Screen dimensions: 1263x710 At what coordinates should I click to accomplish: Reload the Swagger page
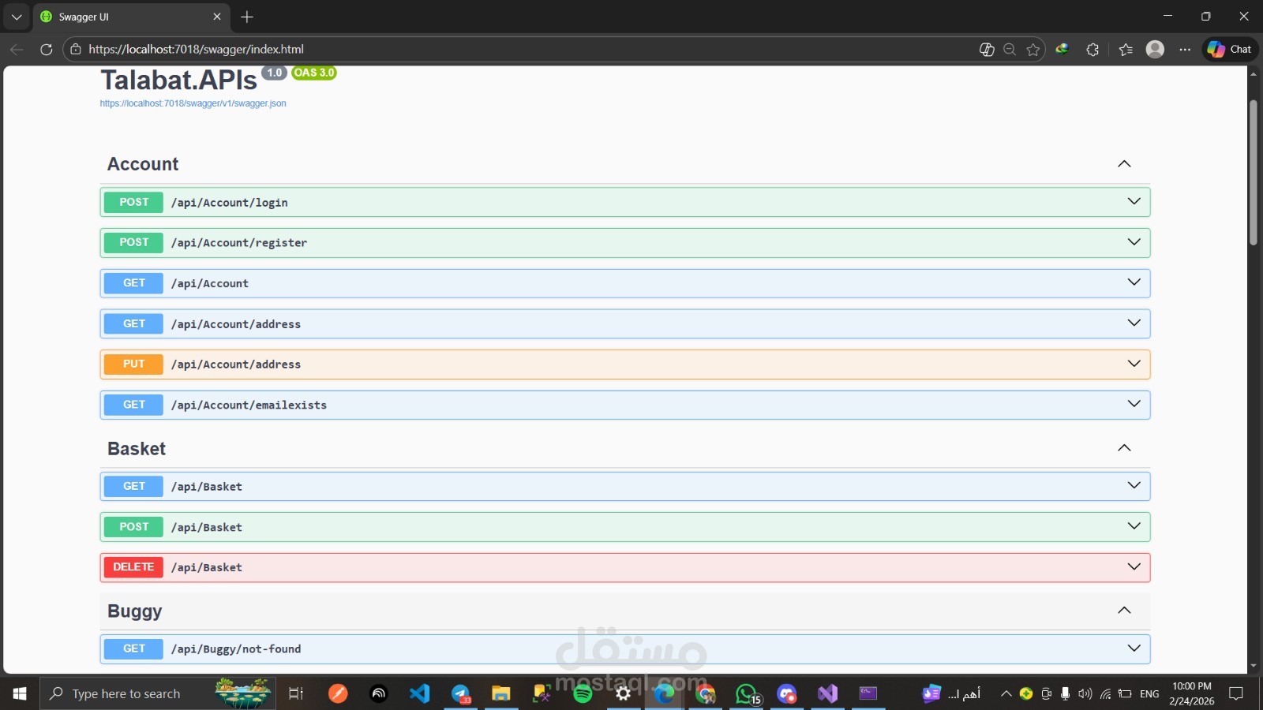point(47,50)
